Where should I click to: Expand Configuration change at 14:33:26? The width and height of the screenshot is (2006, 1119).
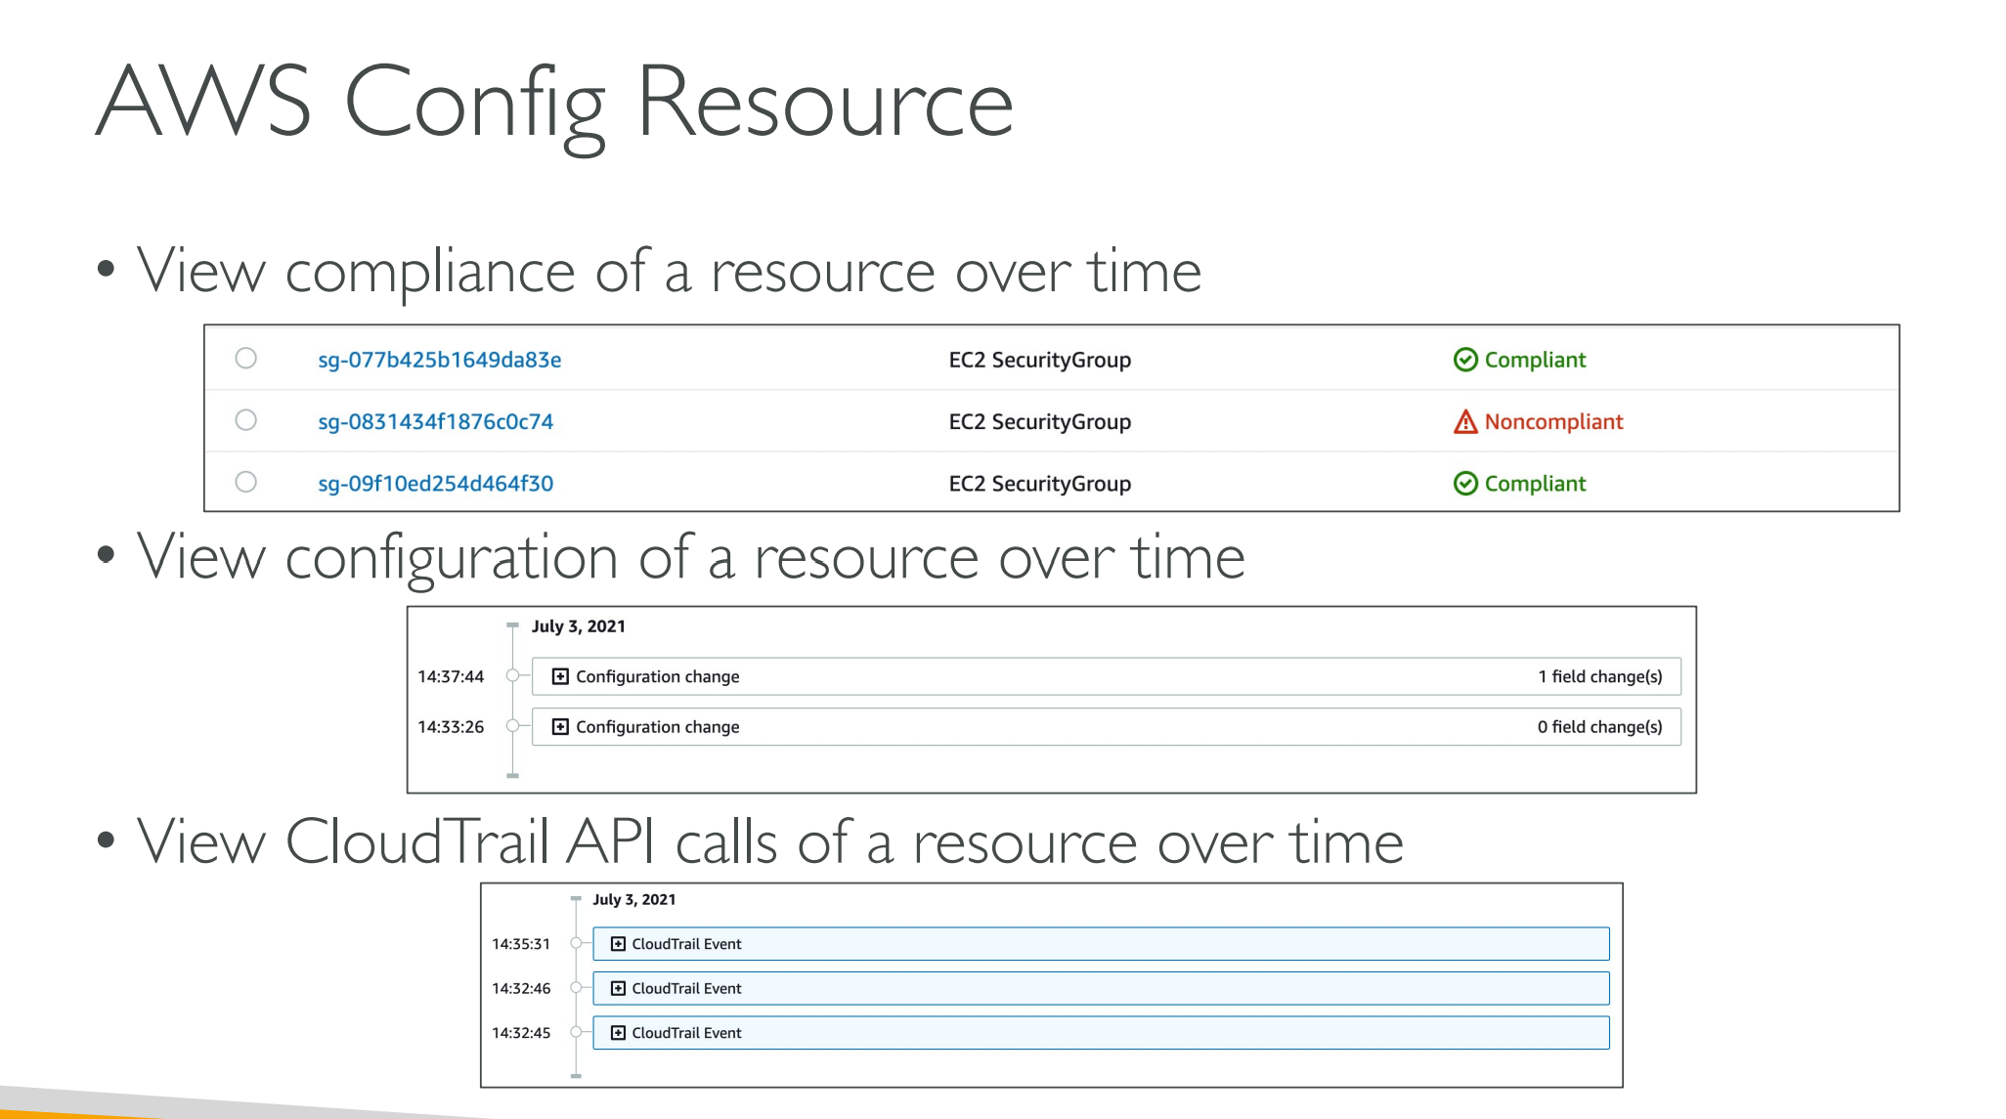(x=560, y=726)
